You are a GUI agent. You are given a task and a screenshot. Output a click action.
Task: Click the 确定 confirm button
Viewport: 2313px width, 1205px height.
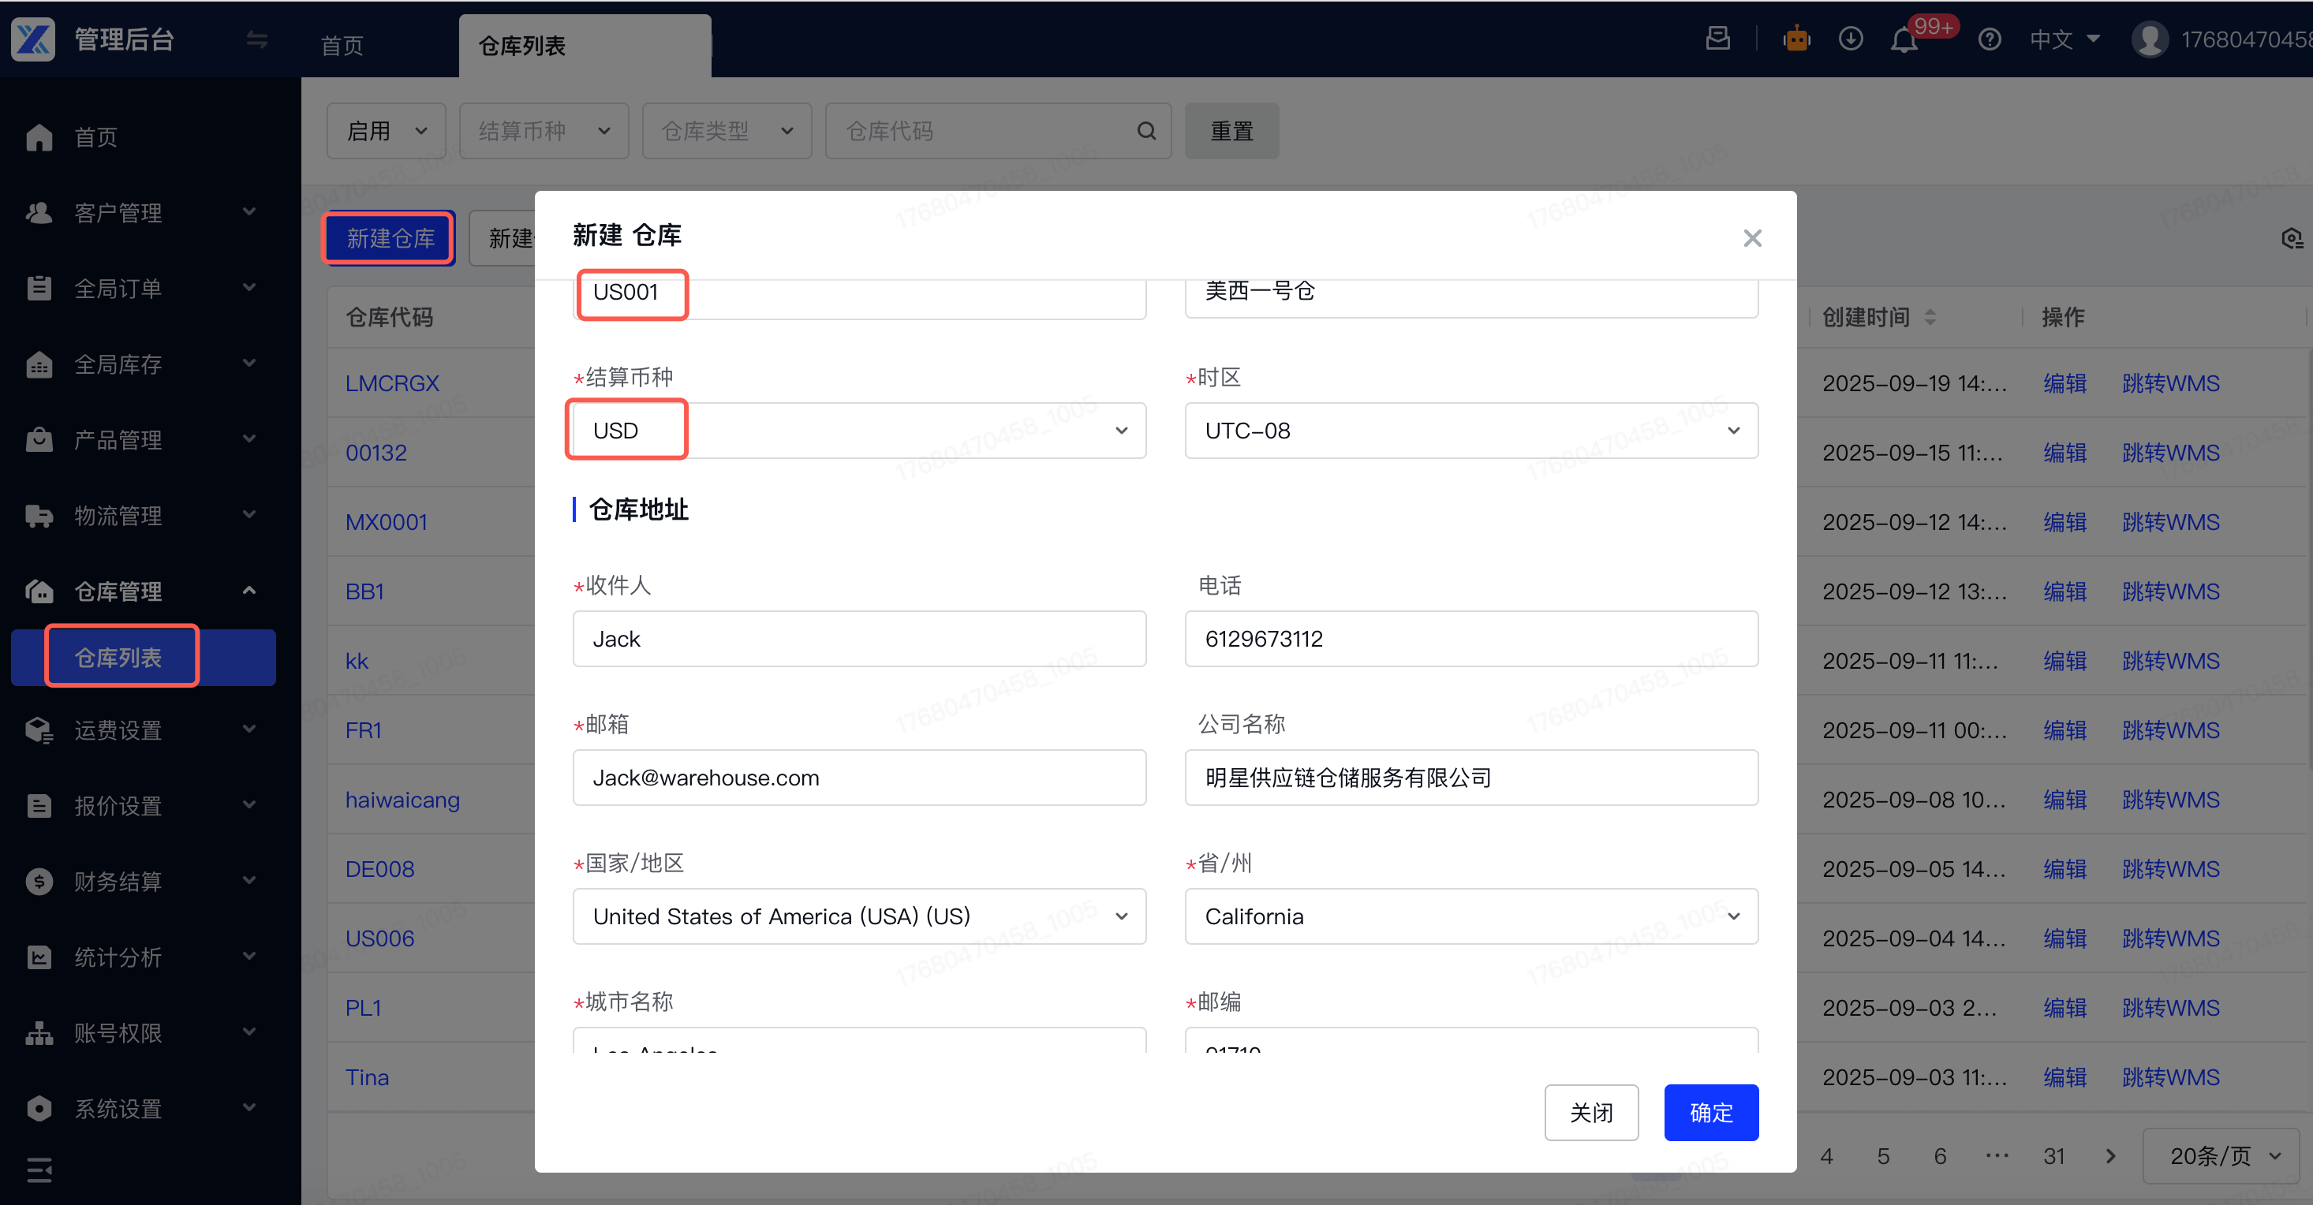[1710, 1112]
